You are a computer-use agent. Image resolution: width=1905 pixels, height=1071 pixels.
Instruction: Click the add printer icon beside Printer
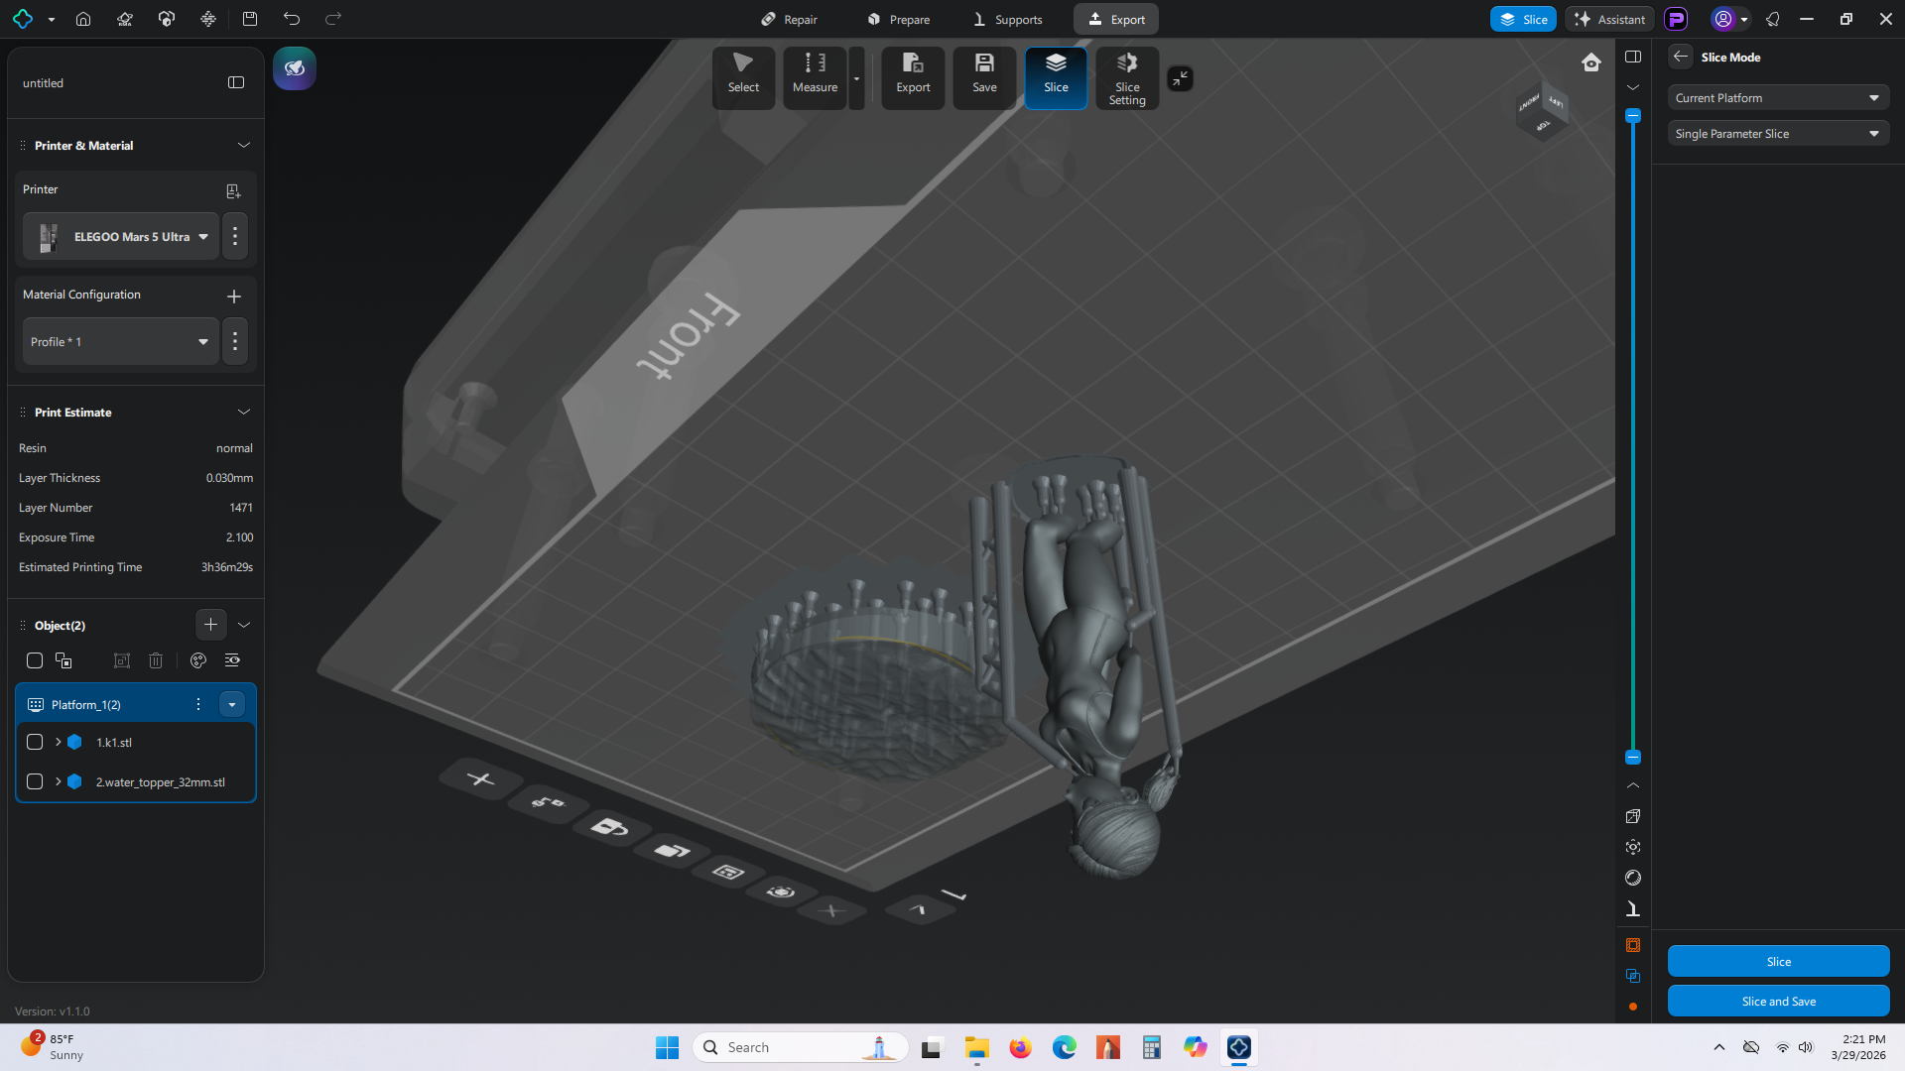(233, 190)
